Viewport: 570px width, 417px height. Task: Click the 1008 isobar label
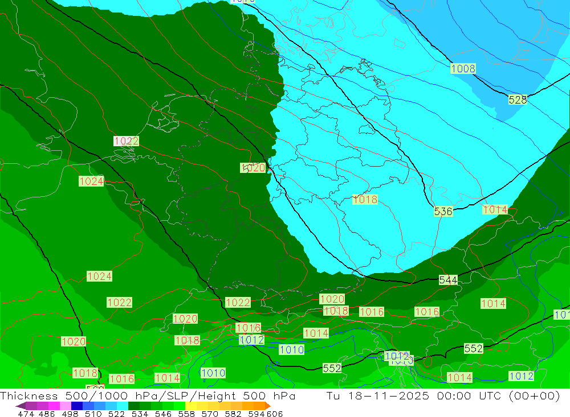[x=463, y=68]
